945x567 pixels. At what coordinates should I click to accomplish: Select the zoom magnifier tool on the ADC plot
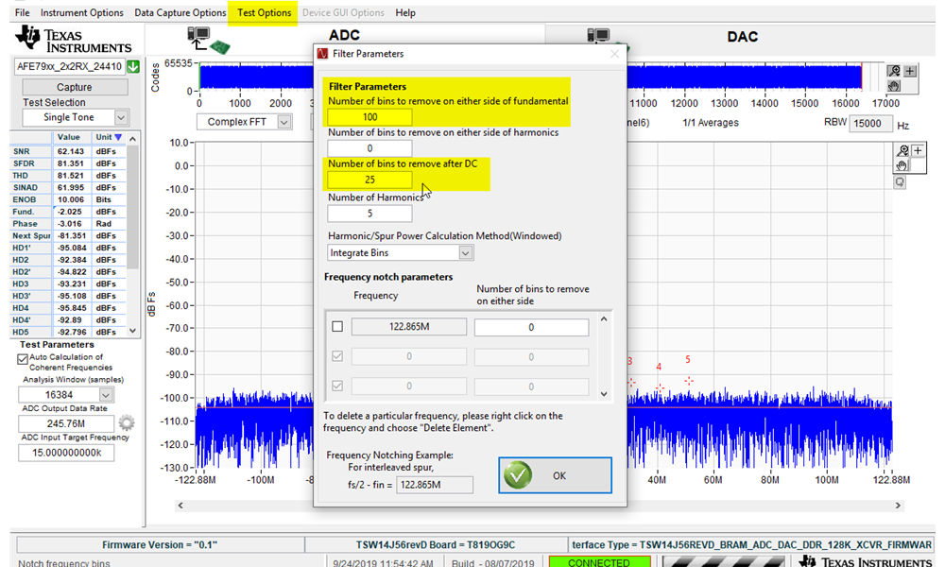(x=902, y=149)
